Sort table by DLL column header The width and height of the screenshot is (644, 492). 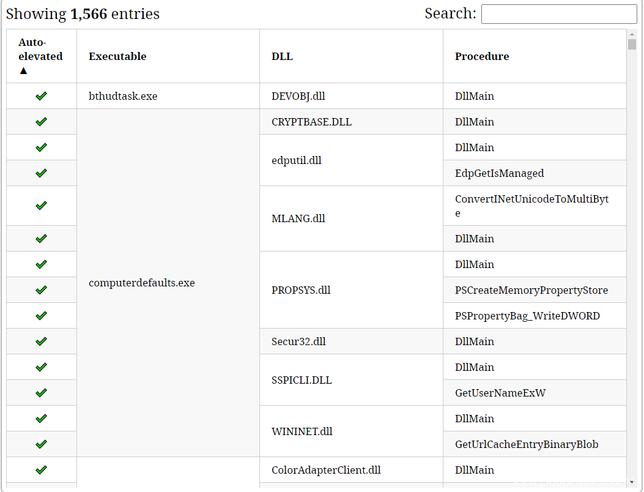[x=282, y=56]
